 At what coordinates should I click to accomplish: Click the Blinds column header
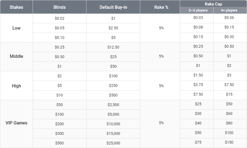(x=60, y=7)
